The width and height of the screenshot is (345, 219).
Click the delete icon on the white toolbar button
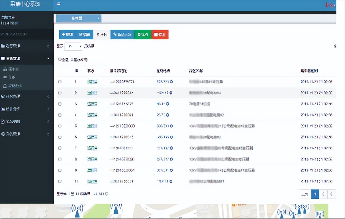(x=98, y=34)
